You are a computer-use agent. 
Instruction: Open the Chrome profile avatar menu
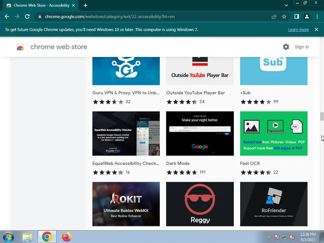click(307, 16)
